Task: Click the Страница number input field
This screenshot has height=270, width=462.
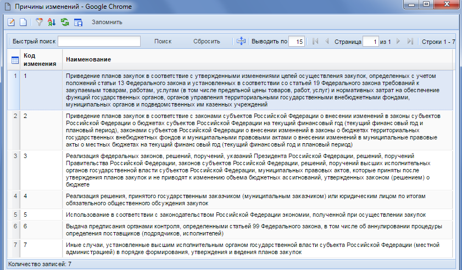Action: [x=372, y=42]
